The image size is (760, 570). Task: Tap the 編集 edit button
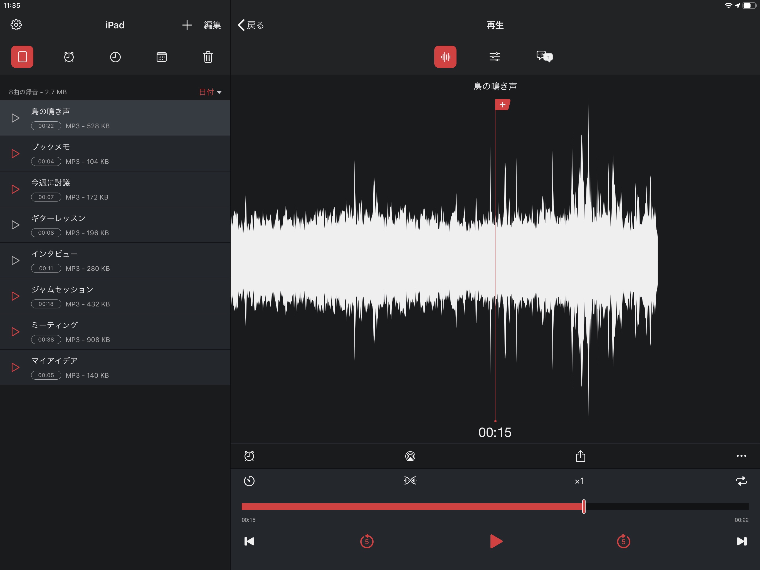[212, 25]
